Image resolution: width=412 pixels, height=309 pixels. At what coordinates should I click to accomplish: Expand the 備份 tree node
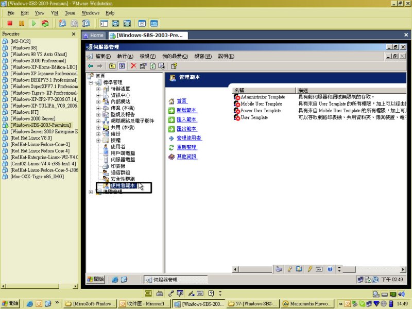tap(98, 134)
